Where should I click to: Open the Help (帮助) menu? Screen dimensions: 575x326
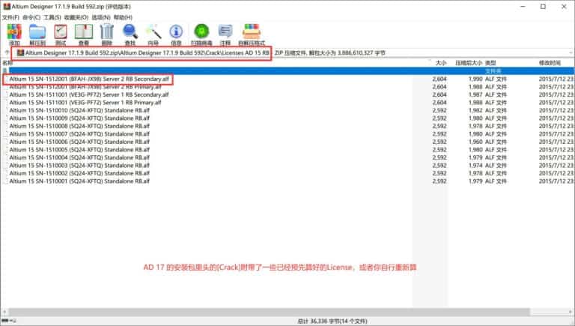(x=123, y=17)
